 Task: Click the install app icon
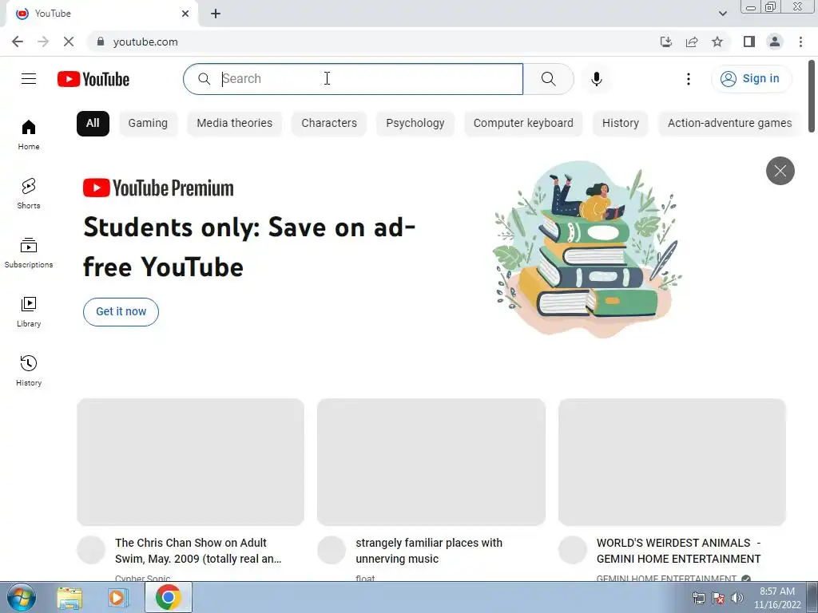[x=665, y=42]
